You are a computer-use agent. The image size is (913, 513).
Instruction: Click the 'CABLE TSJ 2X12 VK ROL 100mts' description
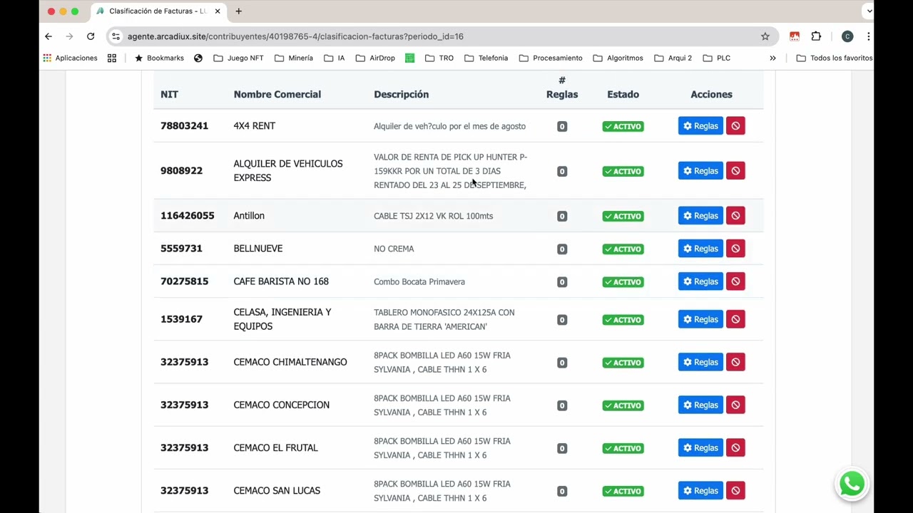pyautogui.click(x=433, y=216)
